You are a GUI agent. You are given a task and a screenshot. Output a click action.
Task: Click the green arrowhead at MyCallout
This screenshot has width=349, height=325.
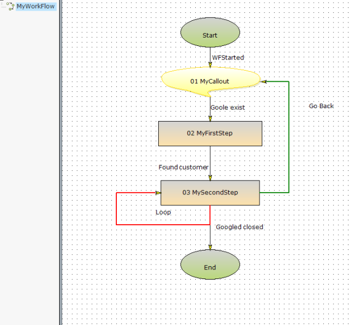point(264,82)
